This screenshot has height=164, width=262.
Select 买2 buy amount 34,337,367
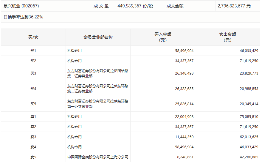(x=184, y=61)
